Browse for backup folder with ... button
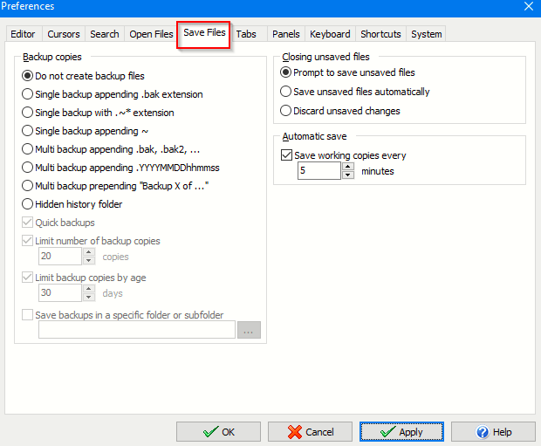 coord(249,330)
